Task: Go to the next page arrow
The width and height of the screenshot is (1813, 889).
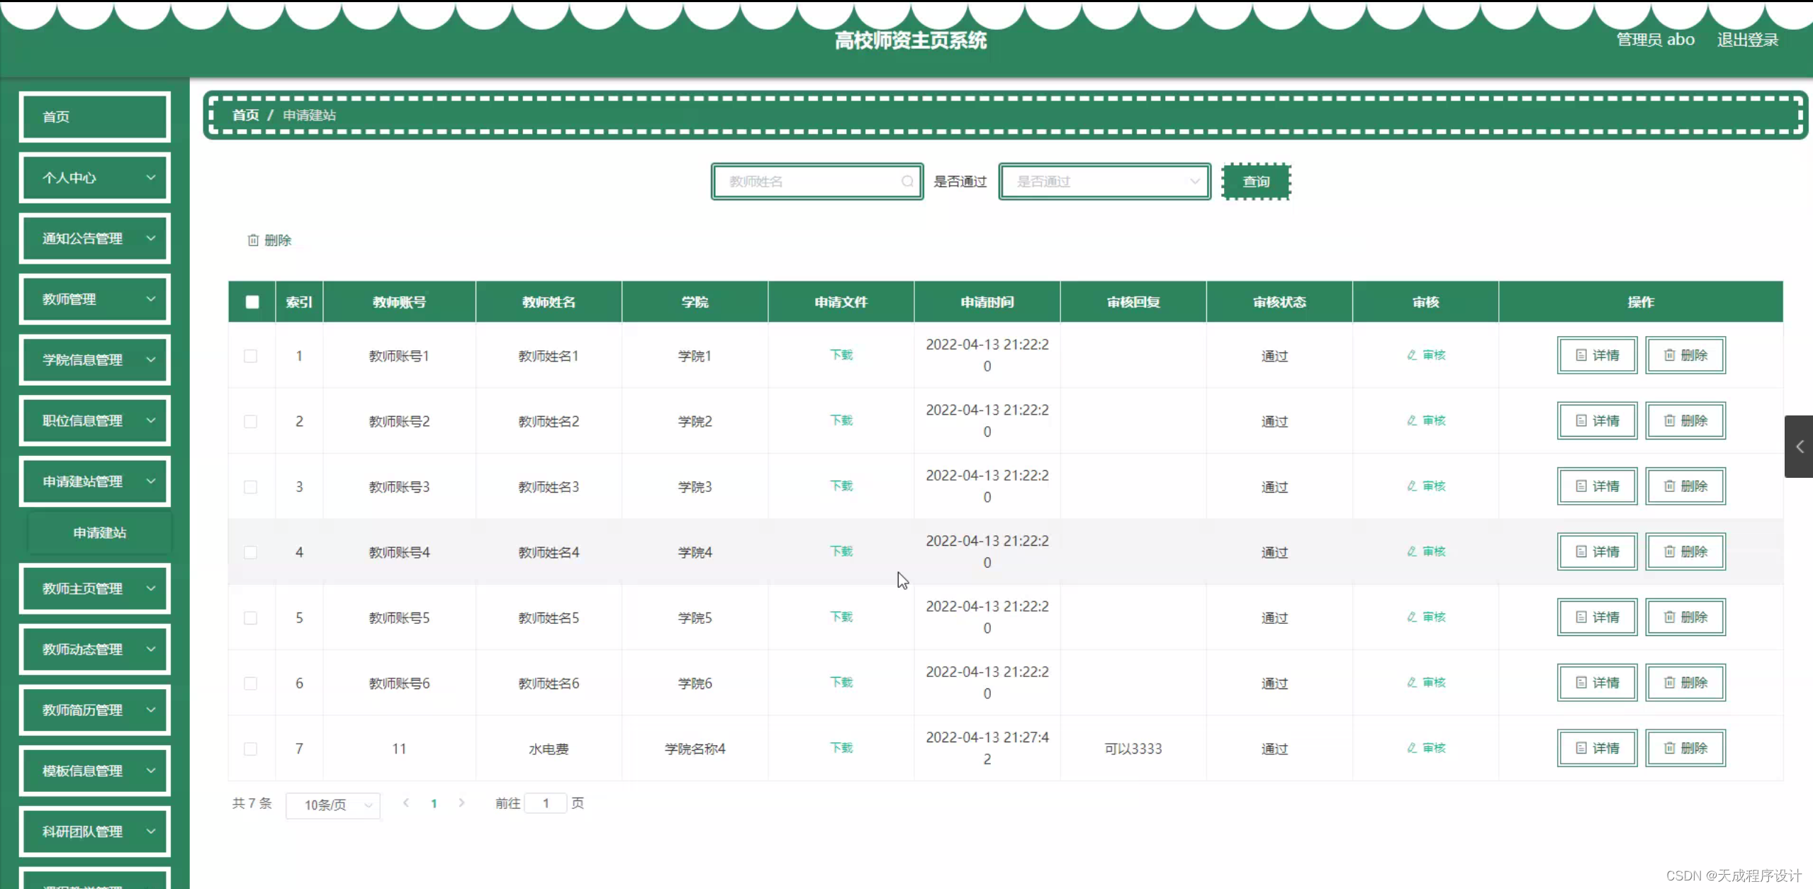Action: tap(461, 803)
